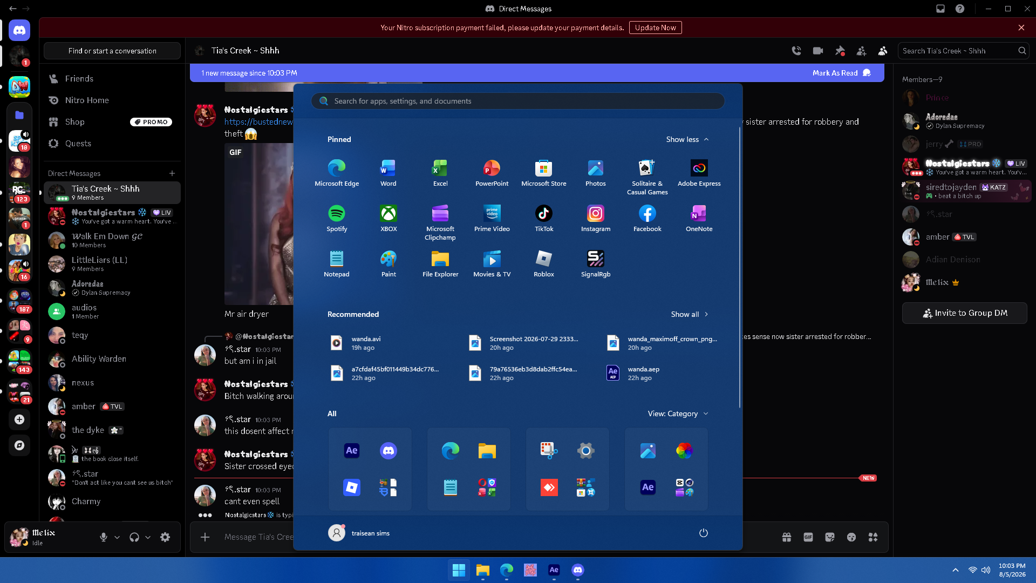This screenshot has width=1036, height=583.
Task: Click Update Now for Nitro payment
Action: click(656, 28)
